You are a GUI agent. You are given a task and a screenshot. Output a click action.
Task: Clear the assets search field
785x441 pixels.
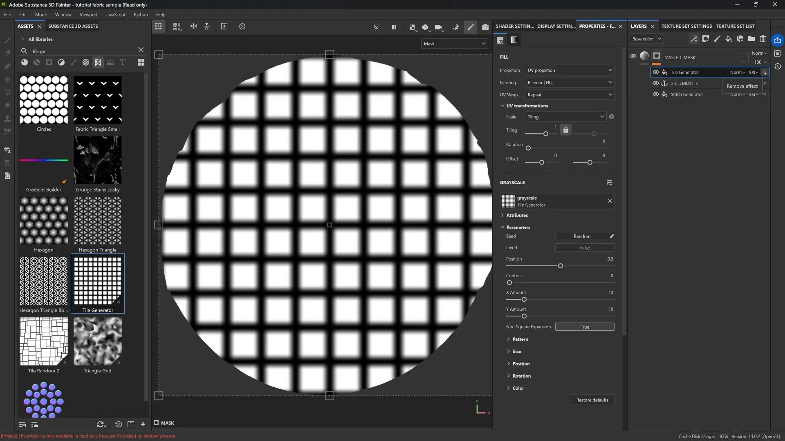[x=141, y=50]
